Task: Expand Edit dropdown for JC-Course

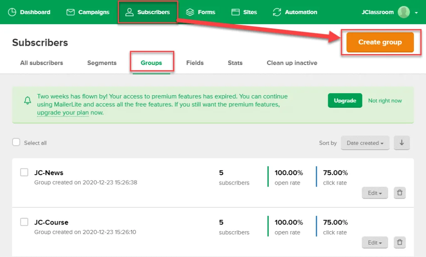Action: (374, 242)
